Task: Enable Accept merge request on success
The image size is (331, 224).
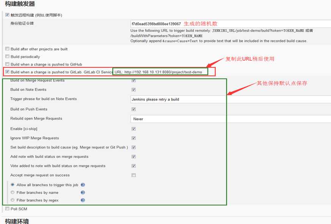Action: [x=134, y=175]
